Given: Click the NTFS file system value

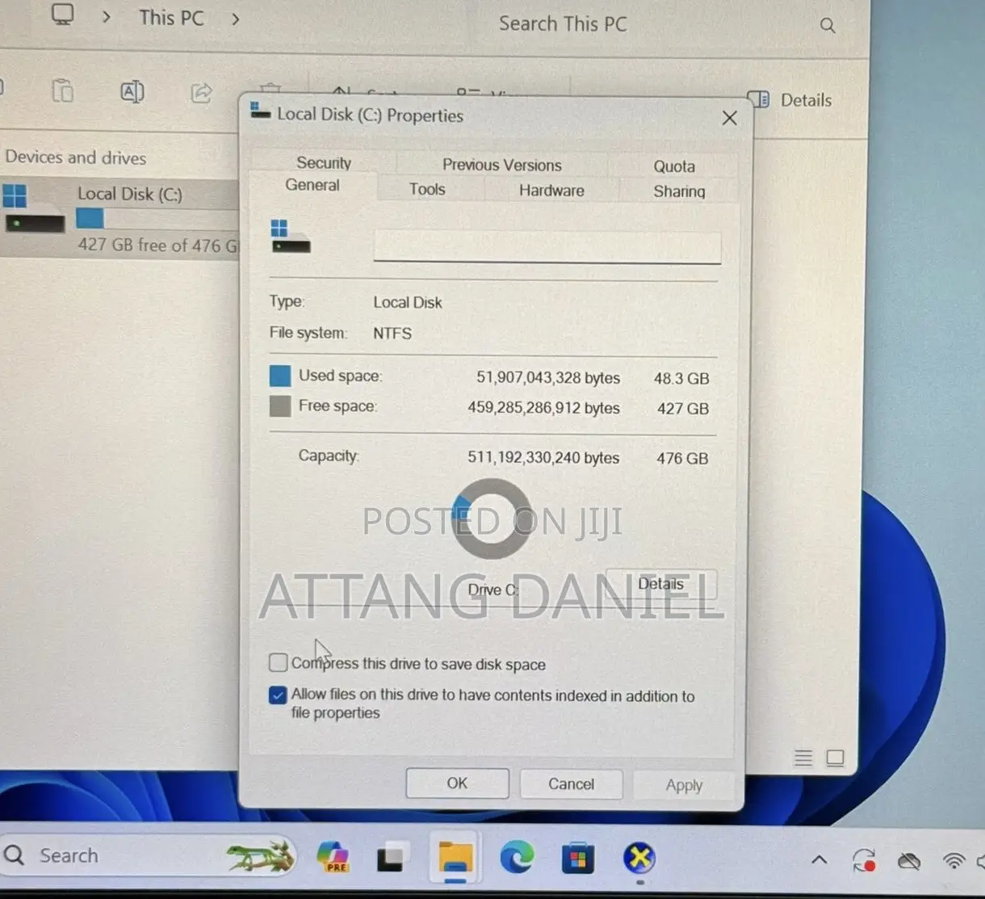Looking at the screenshot, I should click(392, 333).
